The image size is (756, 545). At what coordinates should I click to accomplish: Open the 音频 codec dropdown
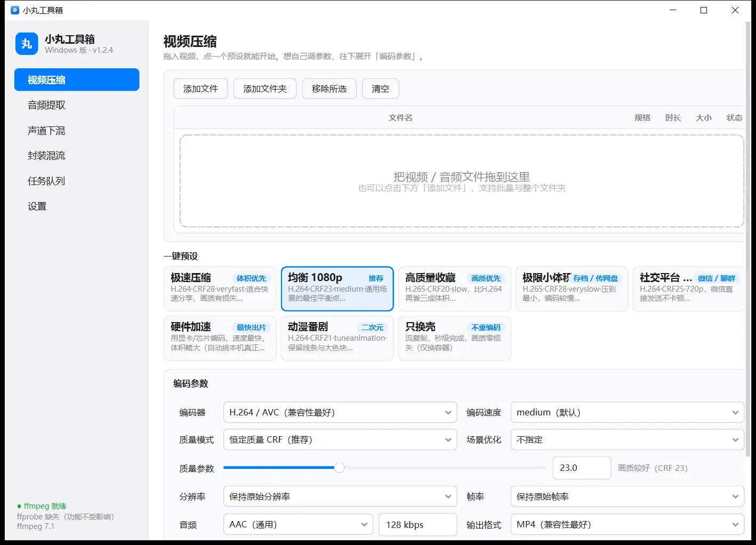(298, 525)
